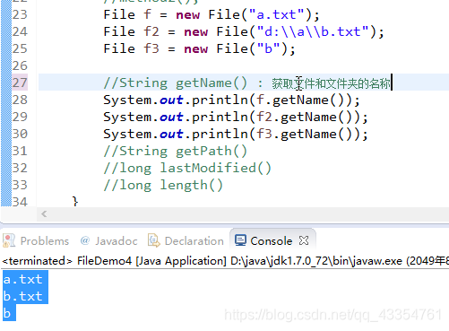Click the new keyword on line 23
The image size is (449, 331).
[187, 14]
